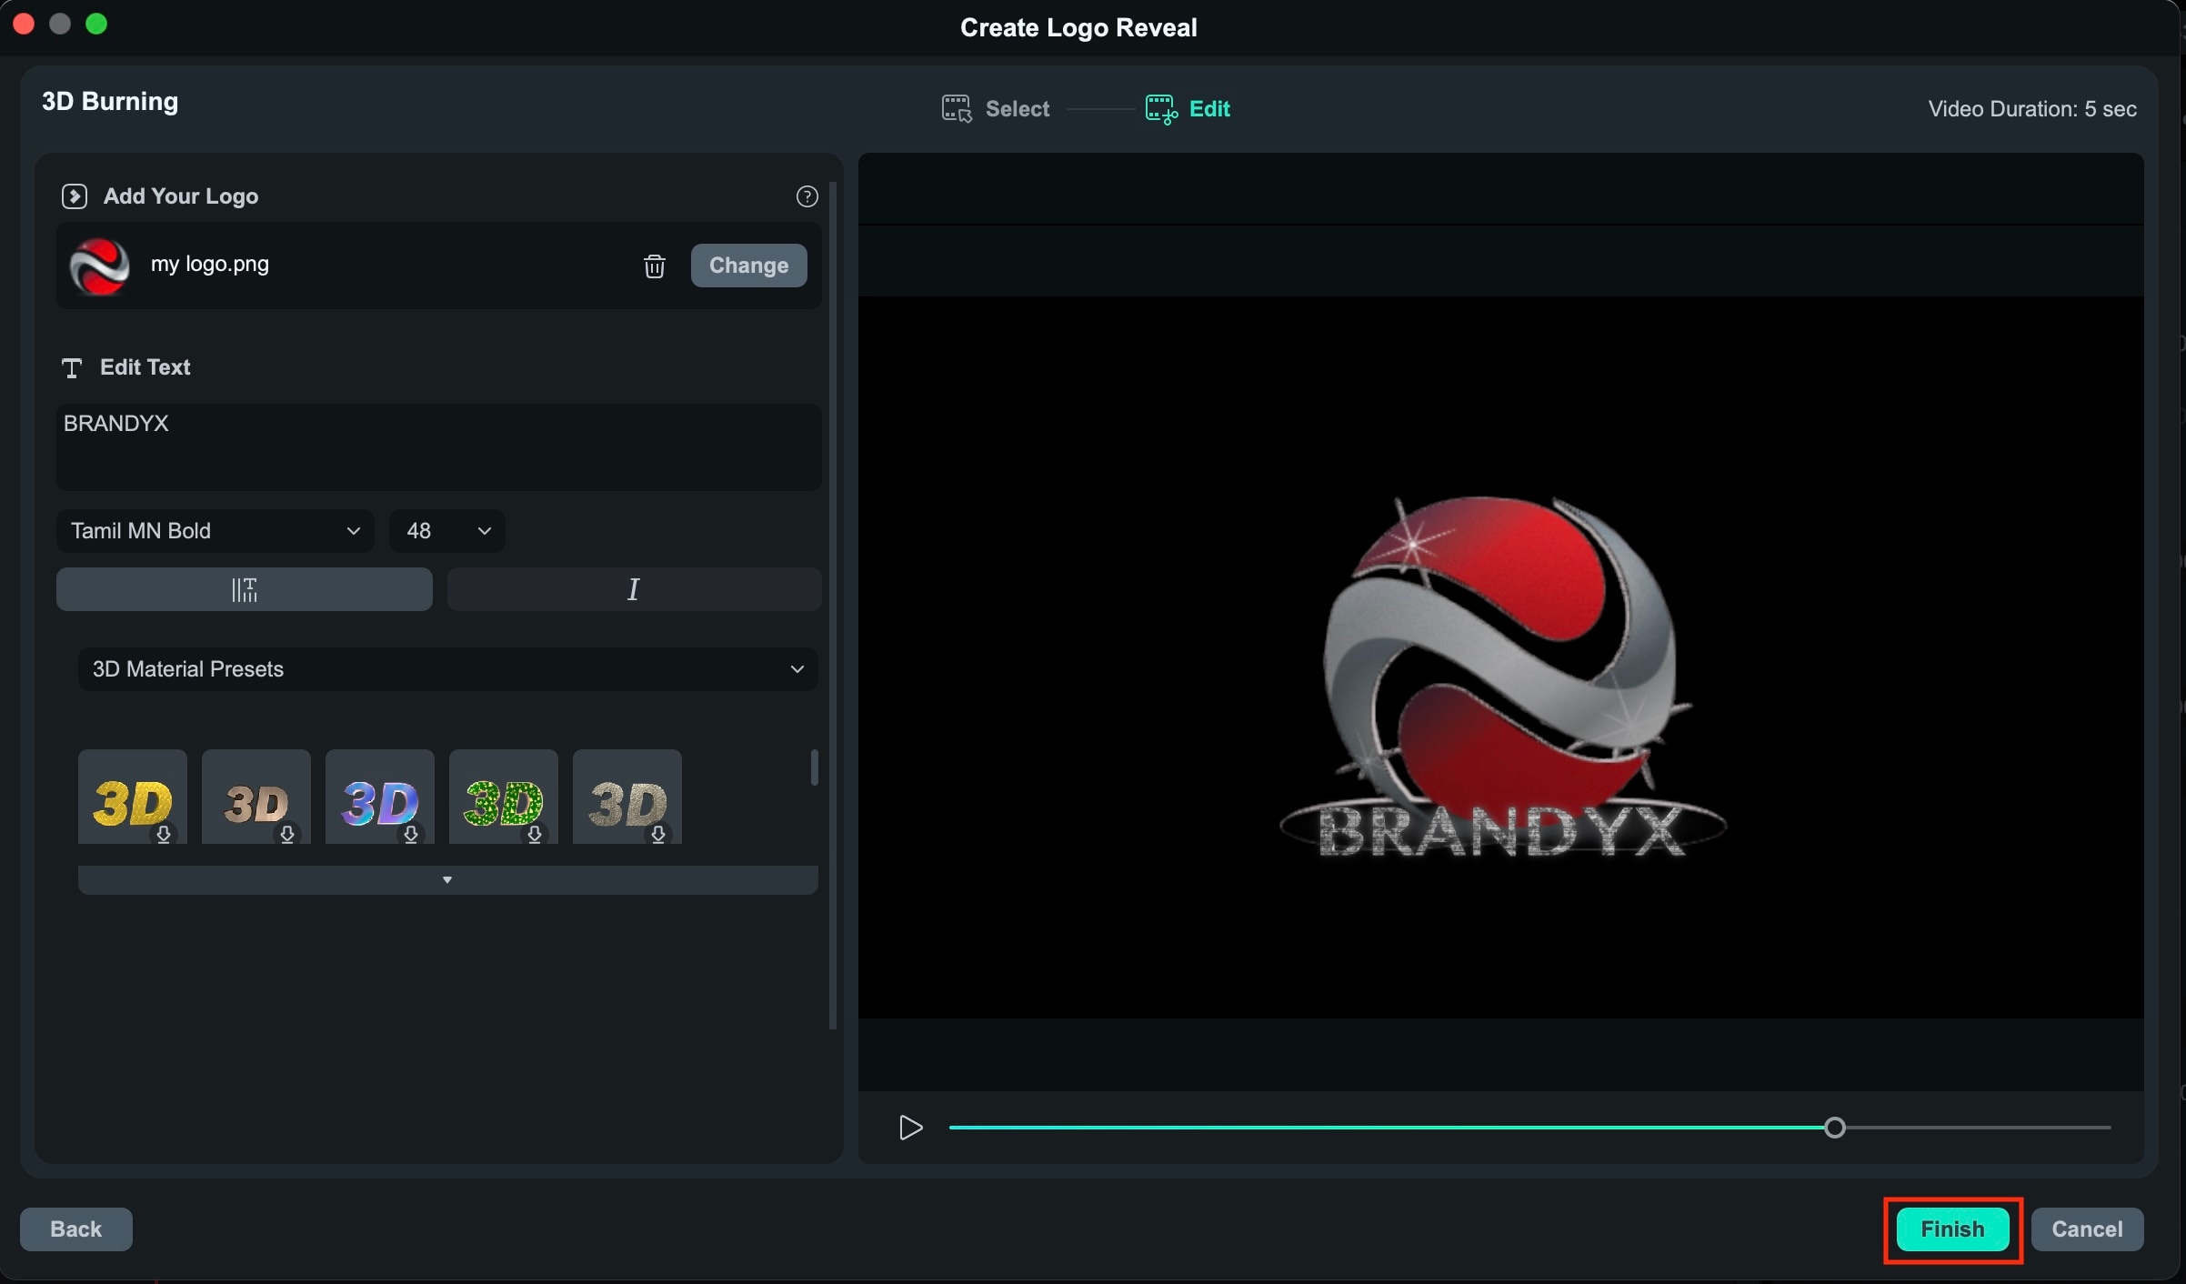
Task: Toggle the text alignment option
Action: [x=243, y=589]
